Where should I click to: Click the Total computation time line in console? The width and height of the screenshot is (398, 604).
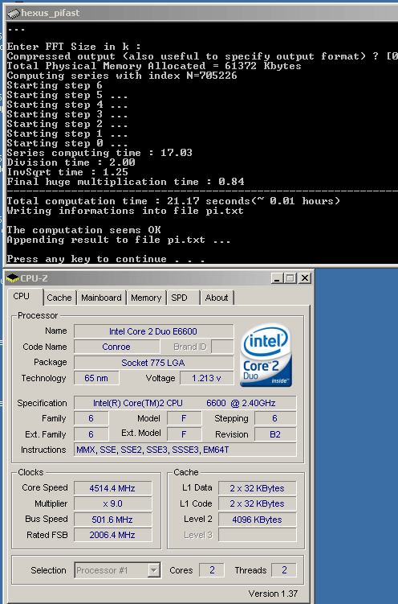[x=173, y=201]
